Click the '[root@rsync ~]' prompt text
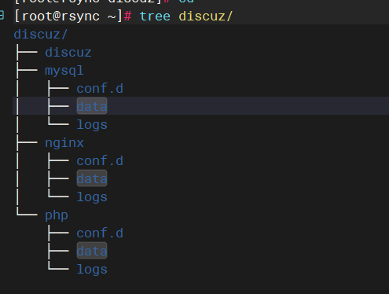 [68, 17]
